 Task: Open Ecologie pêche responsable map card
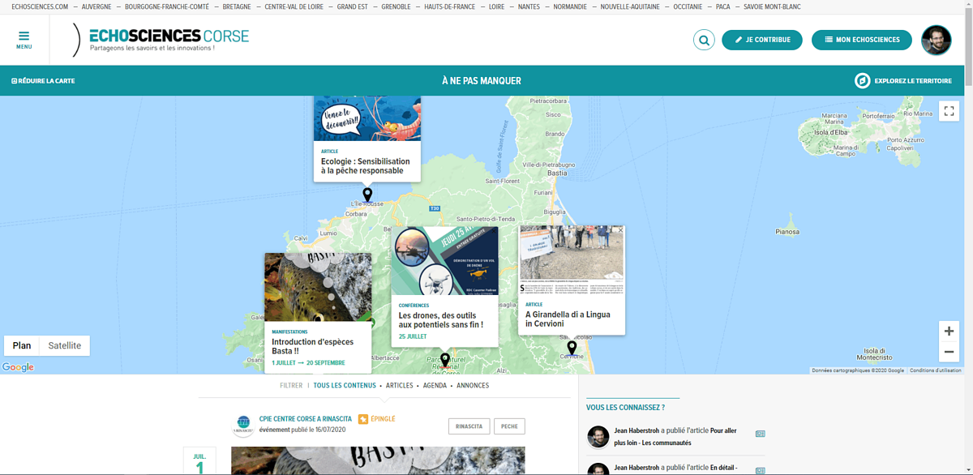pyautogui.click(x=367, y=139)
